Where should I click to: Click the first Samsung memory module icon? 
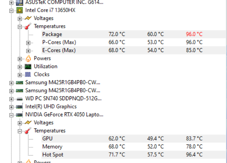(x=20, y=82)
